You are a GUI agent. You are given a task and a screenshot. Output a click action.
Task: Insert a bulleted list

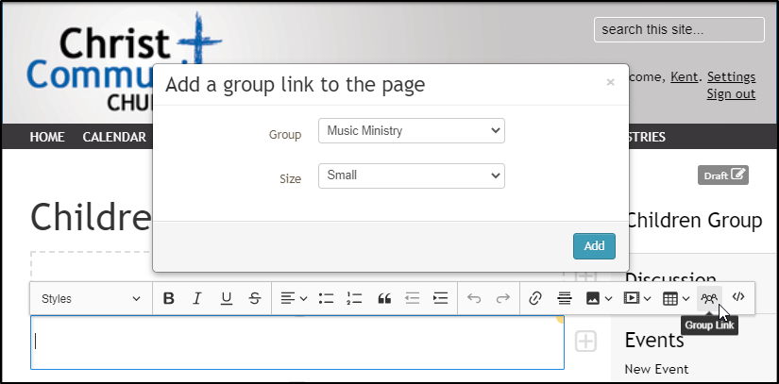pos(326,298)
